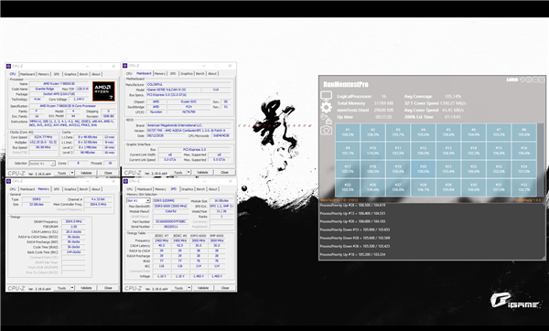Switch to Bench tab in the CPU tab window
This screenshot has width=549, height=331.
coord(83,74)
